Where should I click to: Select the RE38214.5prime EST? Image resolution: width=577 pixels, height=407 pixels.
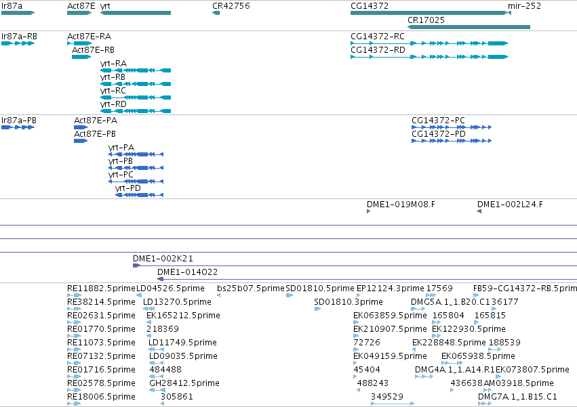(x=74, y=309)
